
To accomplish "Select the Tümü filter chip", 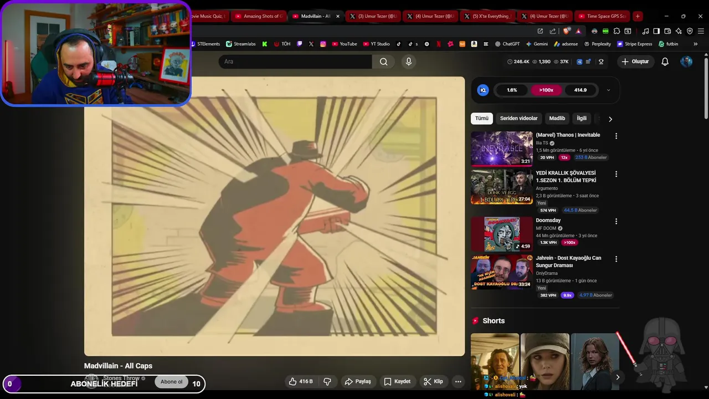I will [x=482, y=119].
